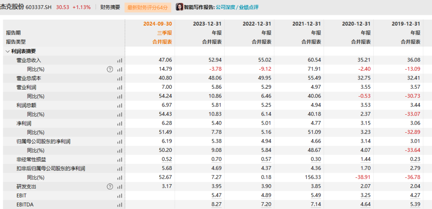Click stock code 603337.SH

tap(38, 8)
